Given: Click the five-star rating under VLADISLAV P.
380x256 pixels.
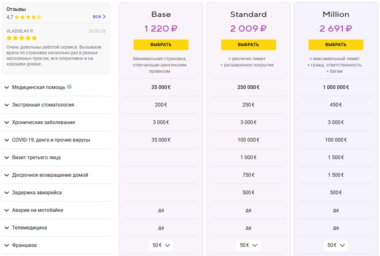Looking at the screenshot, I should (21, 38).
